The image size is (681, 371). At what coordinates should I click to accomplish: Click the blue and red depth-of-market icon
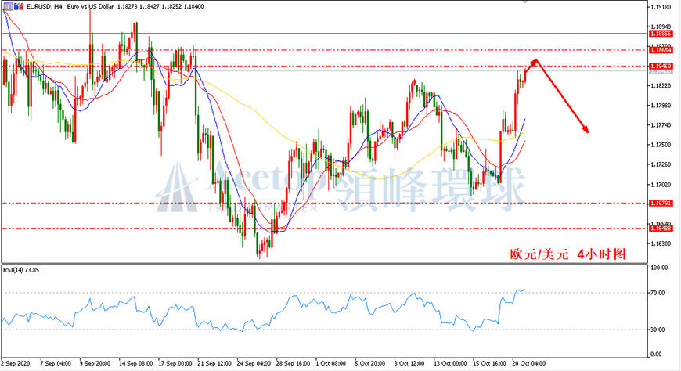coord(19,6)
